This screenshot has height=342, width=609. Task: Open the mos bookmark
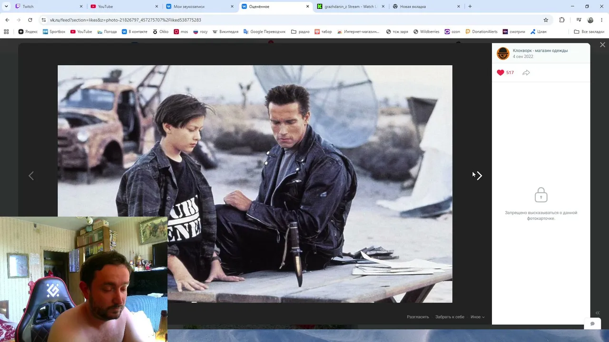(x=181, y=32)
